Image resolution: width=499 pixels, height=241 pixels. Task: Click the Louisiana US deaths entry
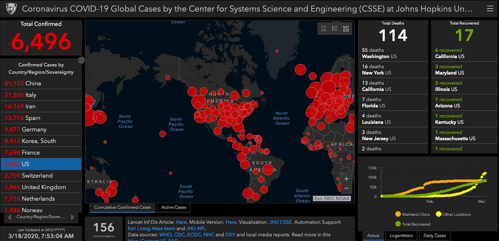[393, 119]
